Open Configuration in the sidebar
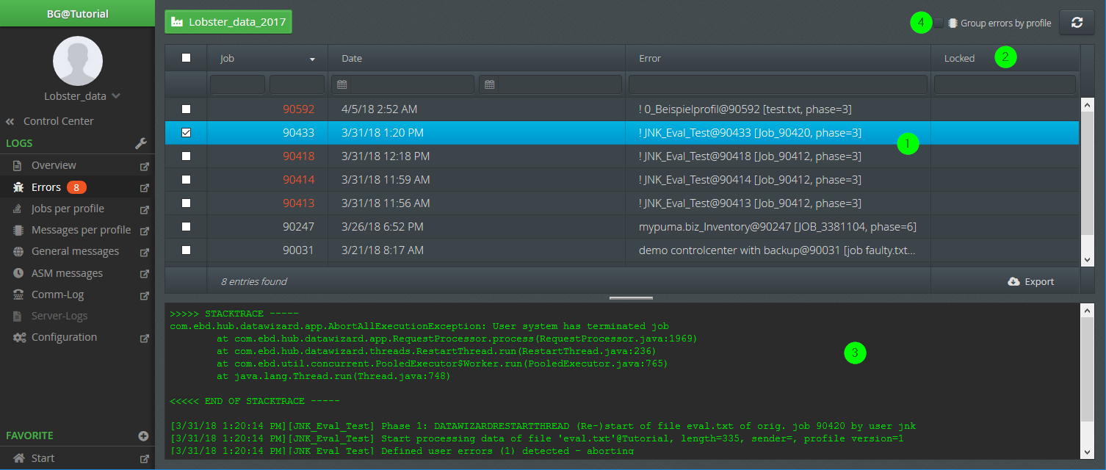 64,337
